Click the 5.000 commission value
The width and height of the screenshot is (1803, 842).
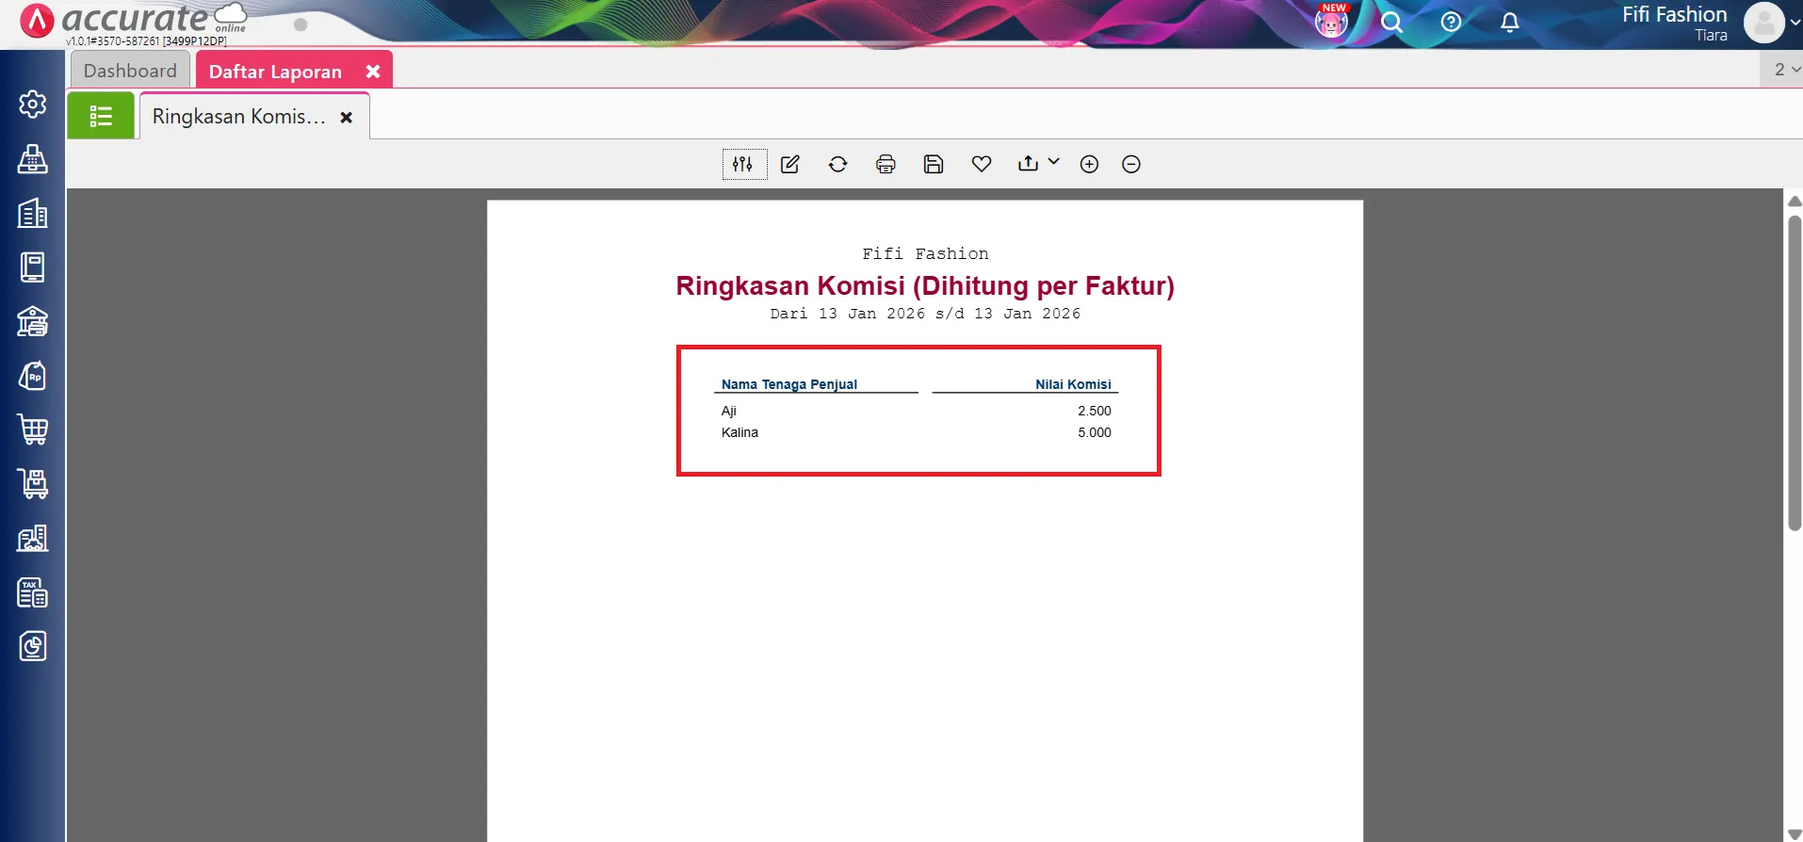coord(1095,432)
